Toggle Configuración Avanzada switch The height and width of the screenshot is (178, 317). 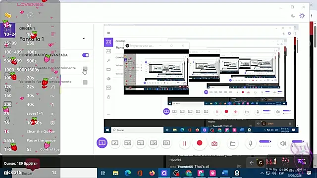pos(86,55)
